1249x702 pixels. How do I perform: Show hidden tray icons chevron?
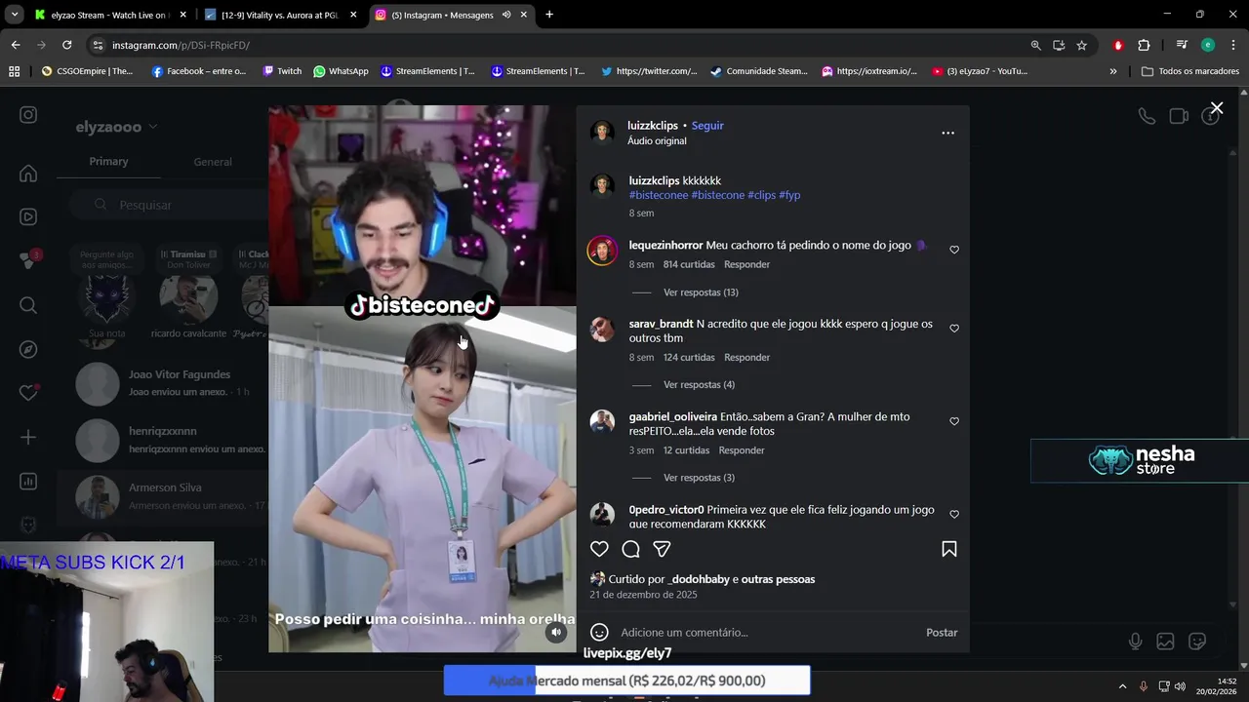click(x=1122, y=686)
